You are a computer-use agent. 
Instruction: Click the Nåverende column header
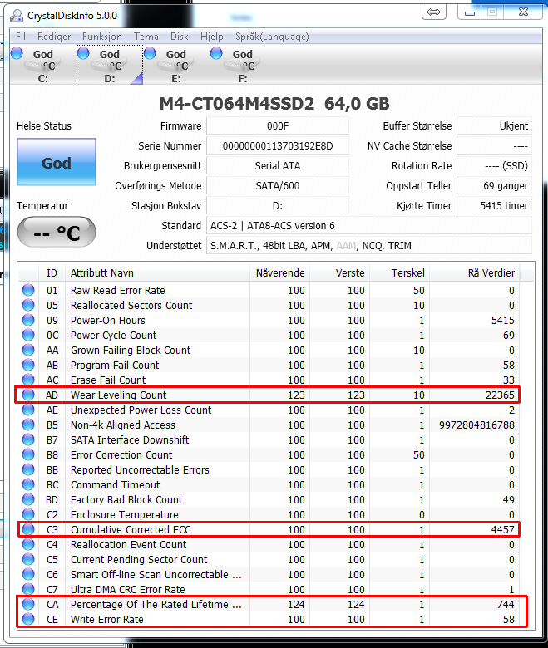coord(279,272)
